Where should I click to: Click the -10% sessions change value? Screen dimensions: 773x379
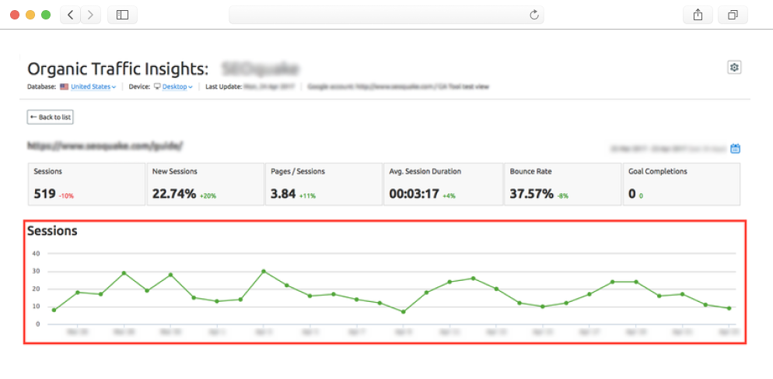[x=66, y=196]
